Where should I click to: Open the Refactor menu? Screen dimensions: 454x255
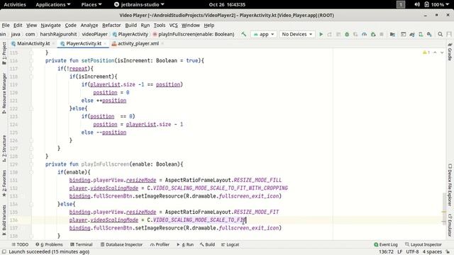(111, 25)
